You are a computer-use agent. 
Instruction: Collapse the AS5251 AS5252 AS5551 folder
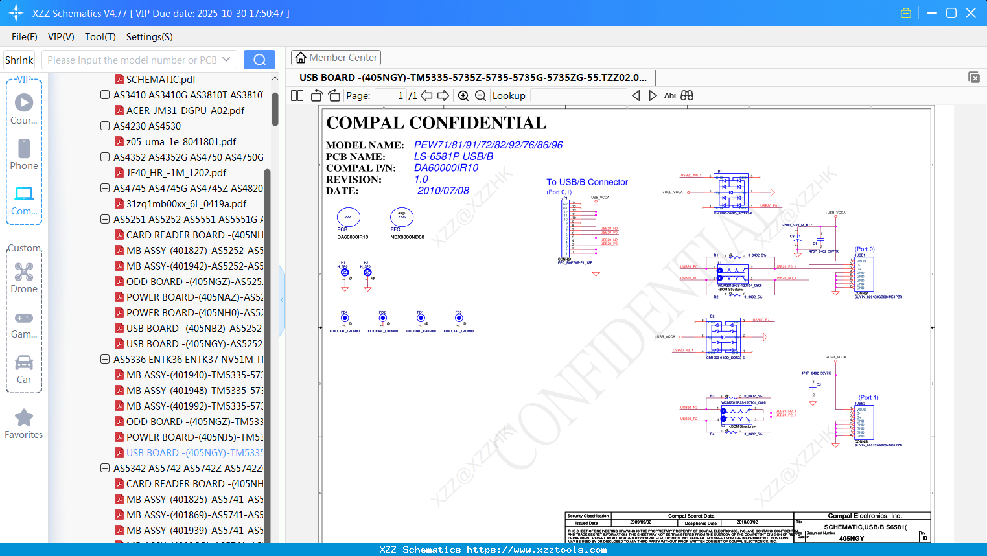coord(104,219)
